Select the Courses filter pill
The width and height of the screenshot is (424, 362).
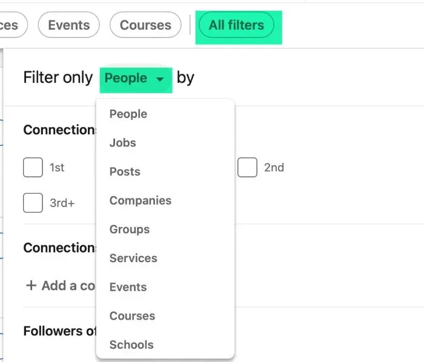point(145,25)
